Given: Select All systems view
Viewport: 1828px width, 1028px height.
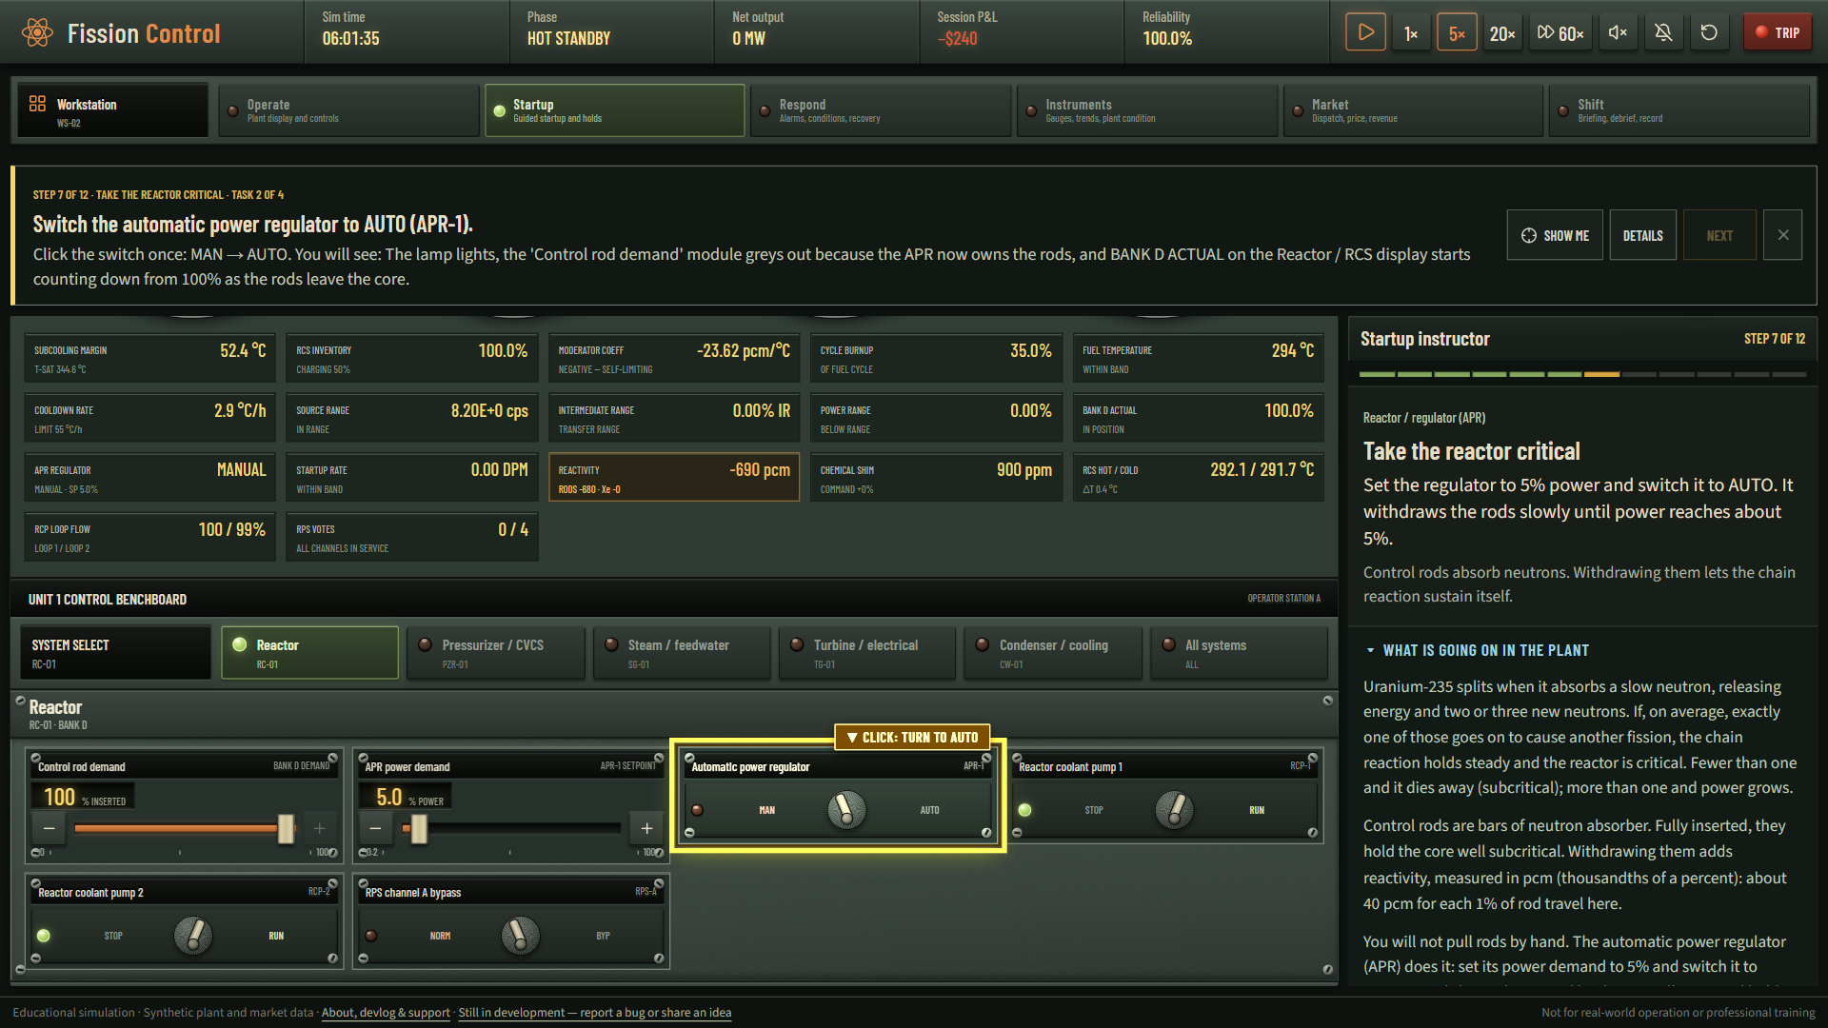Looking at the screenshot, I should click(x=1238, y=653).
